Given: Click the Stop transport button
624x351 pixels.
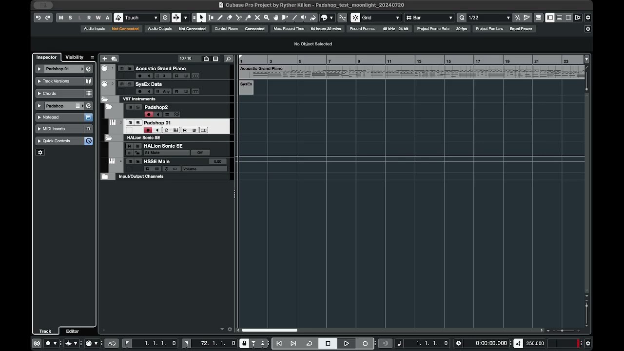Looking at the screenshot, I should pos(328,343).
